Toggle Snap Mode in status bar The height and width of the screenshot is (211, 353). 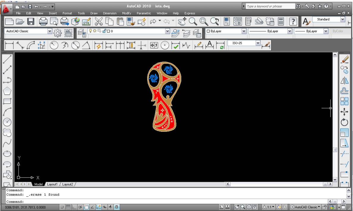pyautogui.click(x=62, y=207)
